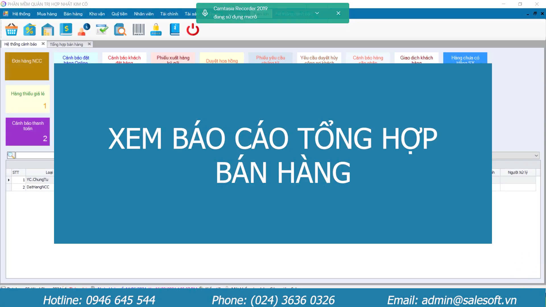Viewport: 546px width, 307px height.
Task: Open the Hệ thống menu
Action: point(21,14)
